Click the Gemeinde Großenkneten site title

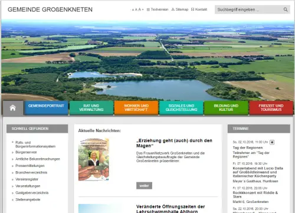[50, 9]
